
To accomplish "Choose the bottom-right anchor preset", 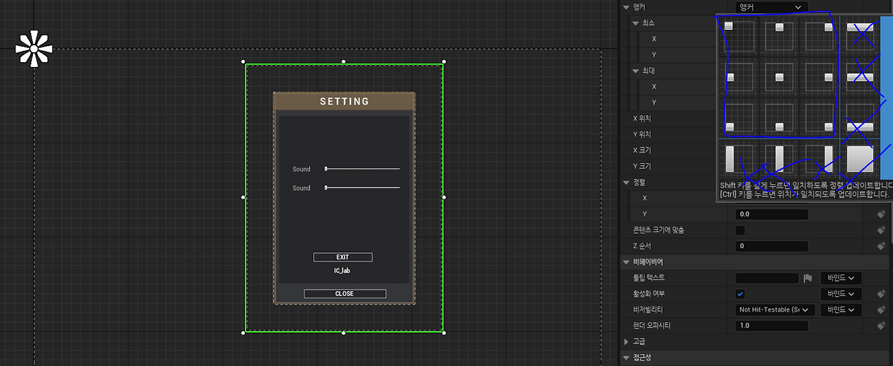I will pyautogui.click(x=819, y=117).
